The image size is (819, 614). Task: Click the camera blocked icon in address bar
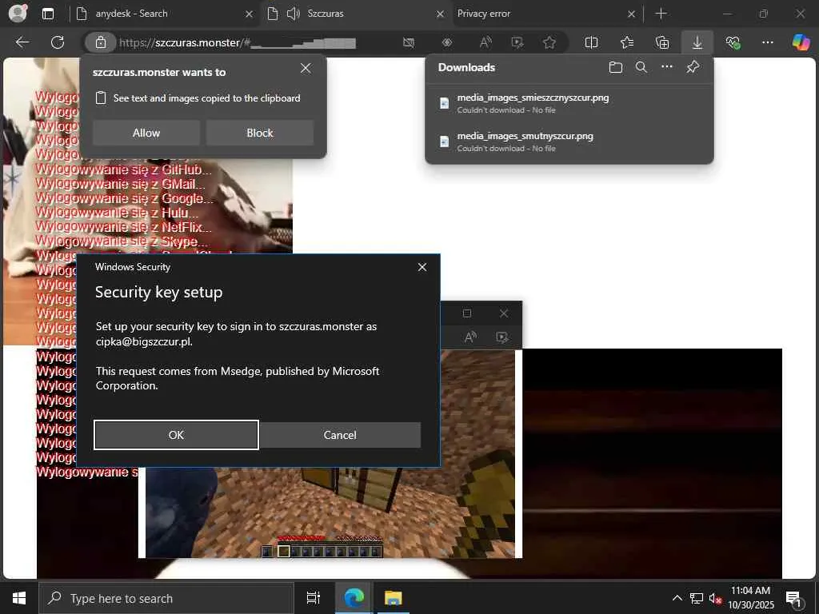(409, 42)
